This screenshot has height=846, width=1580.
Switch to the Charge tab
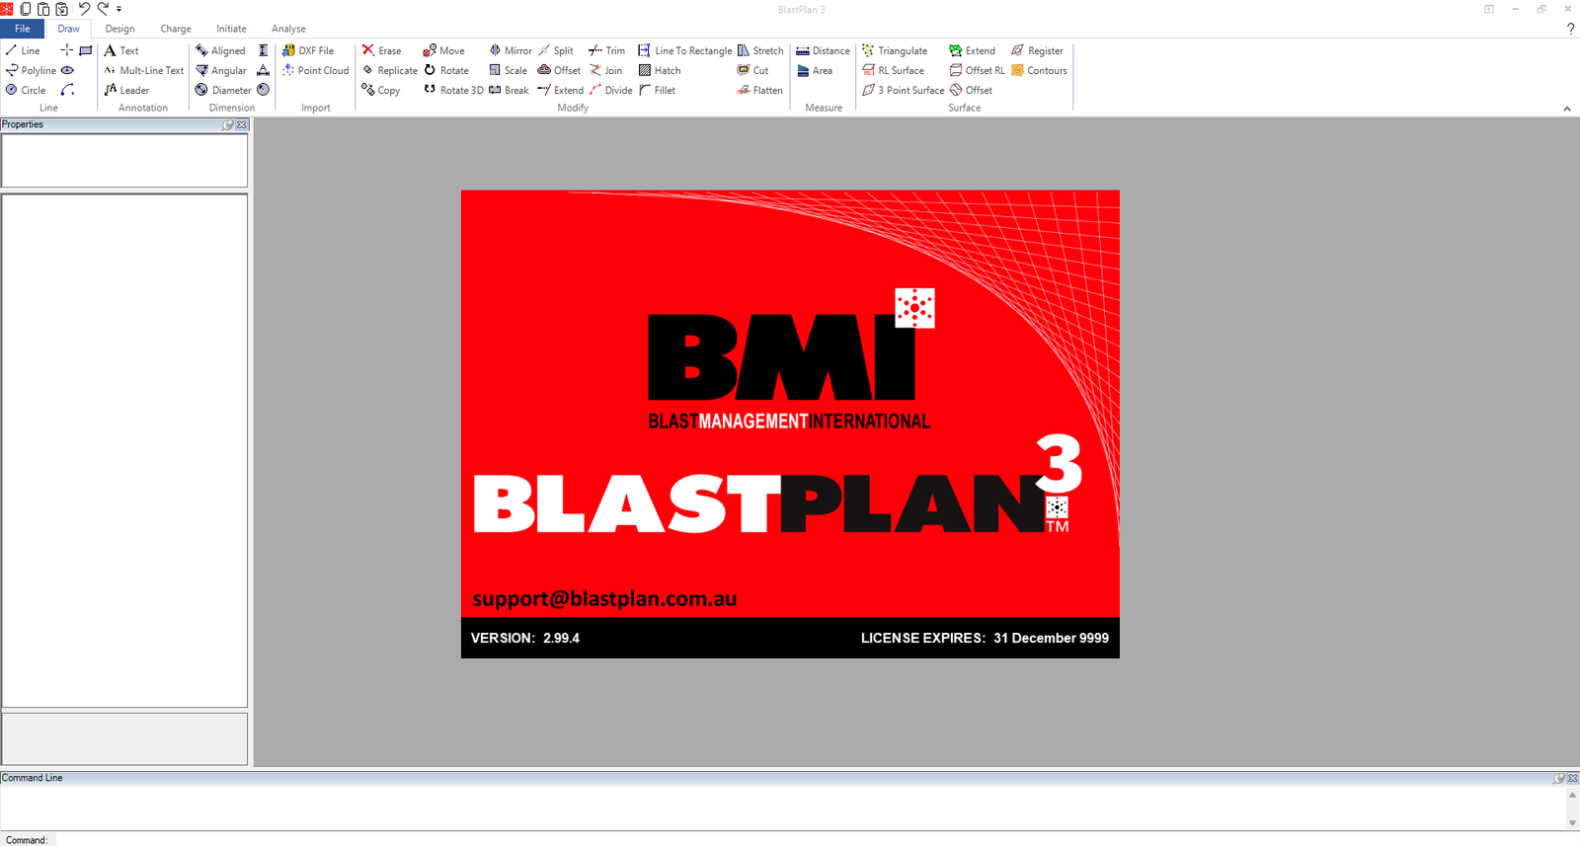tap(176, 29)
